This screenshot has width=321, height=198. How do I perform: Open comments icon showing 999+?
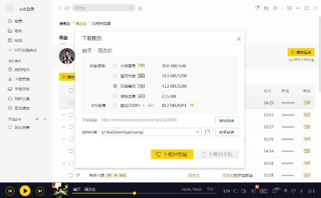click(276, 191)
